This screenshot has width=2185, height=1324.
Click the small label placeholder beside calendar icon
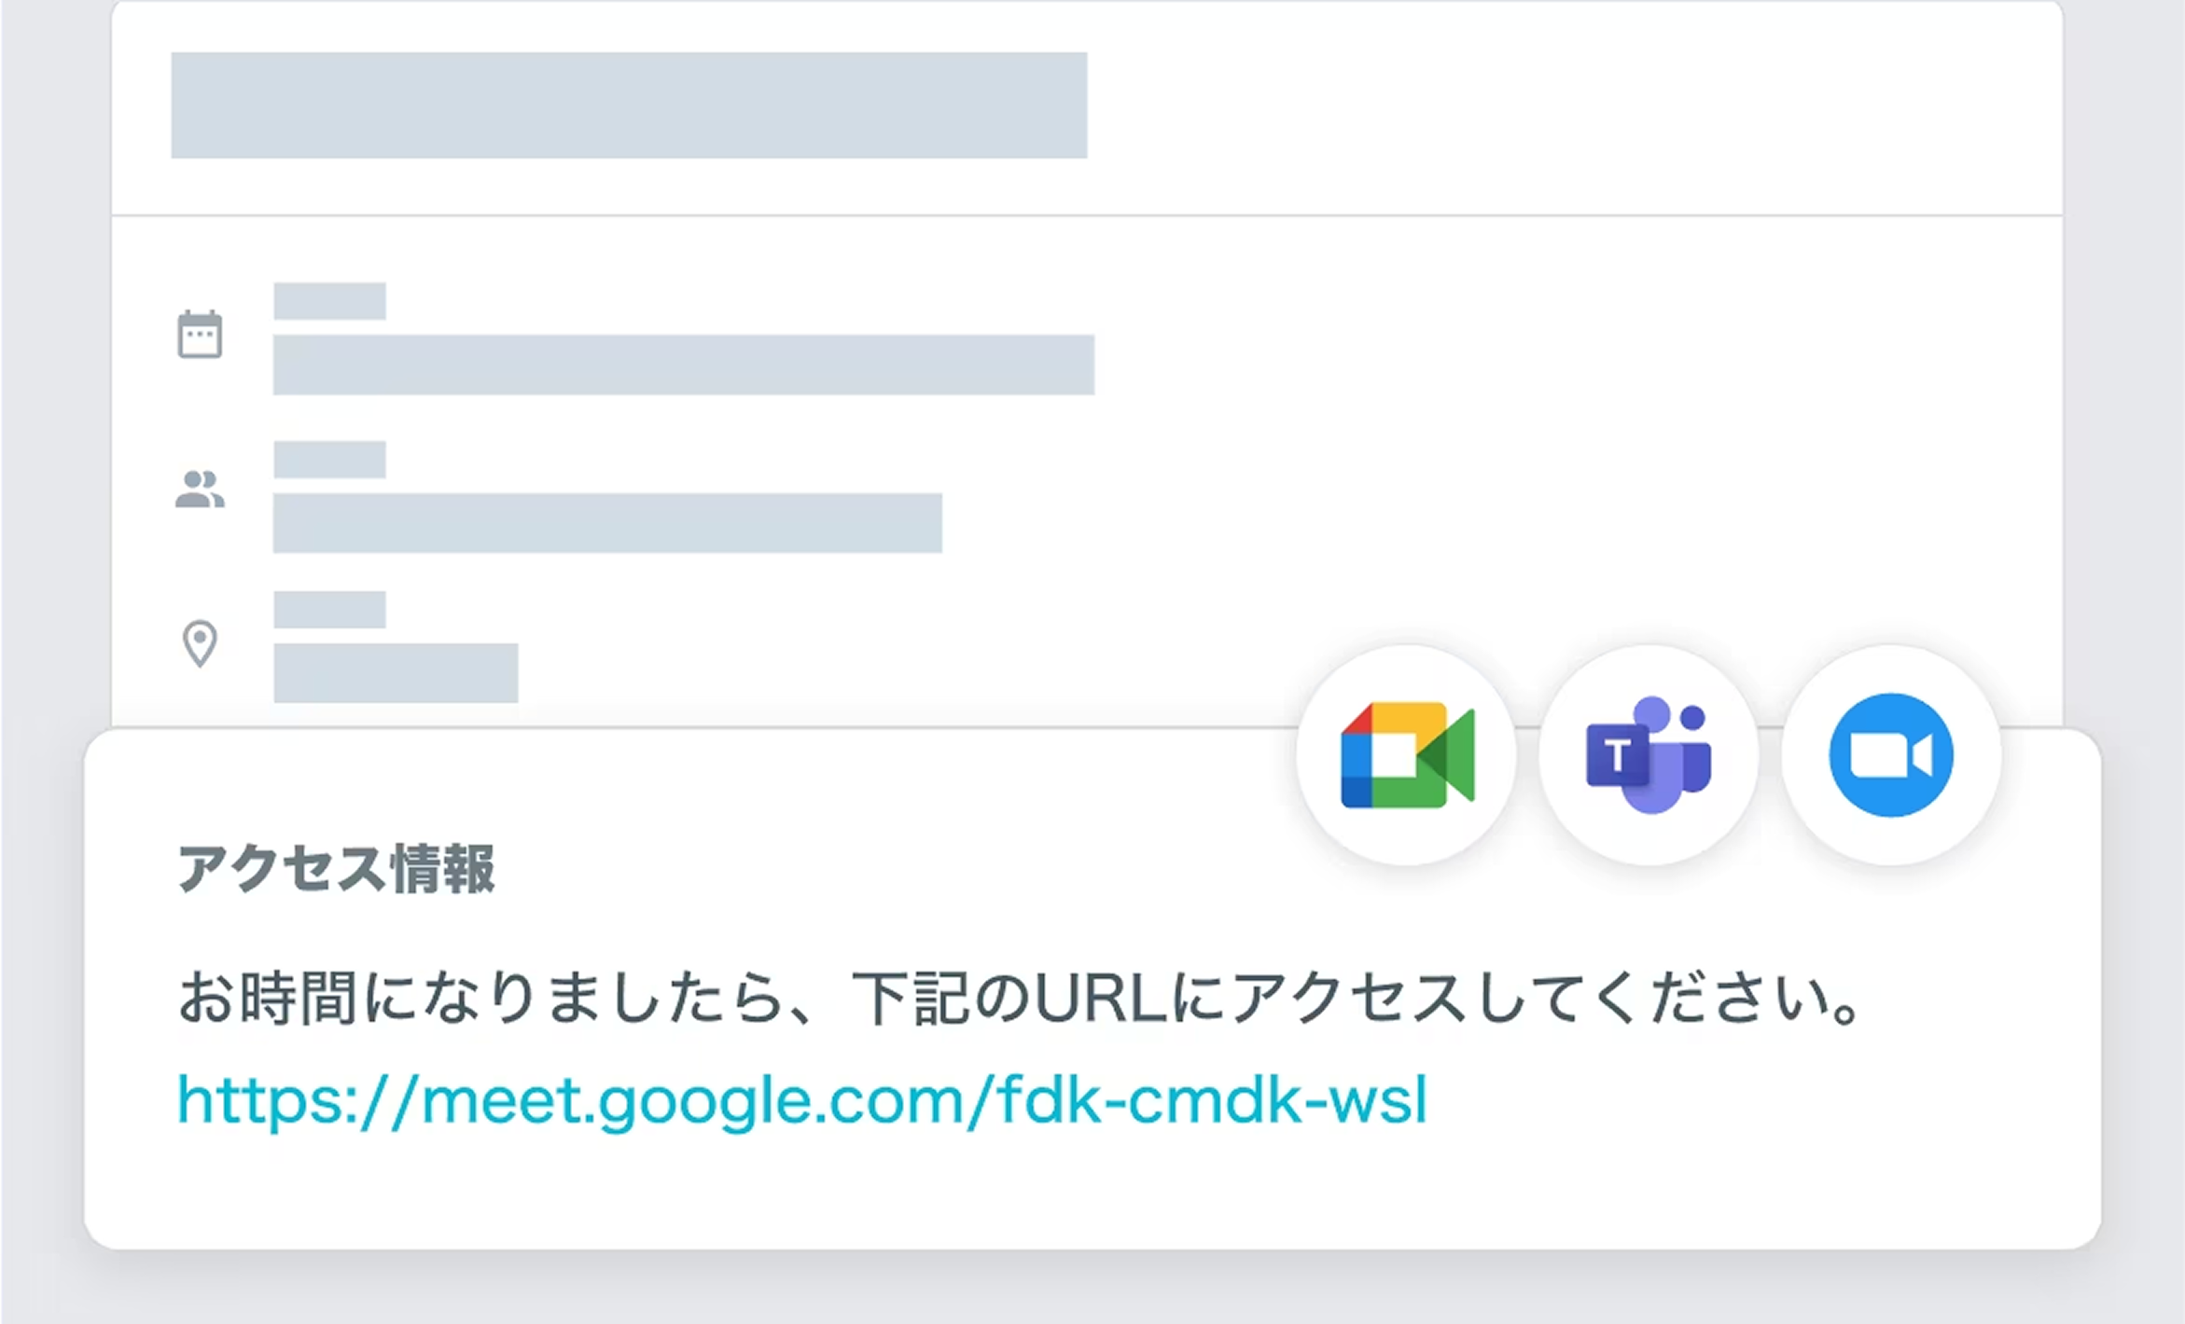point(329,301)
